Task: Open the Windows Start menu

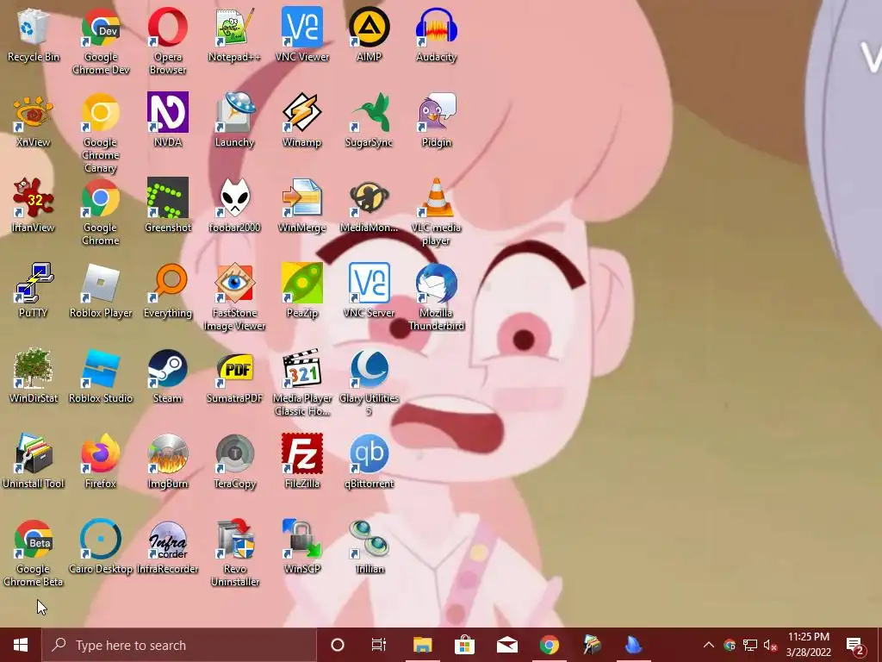Action: click(x=21, y=645)
